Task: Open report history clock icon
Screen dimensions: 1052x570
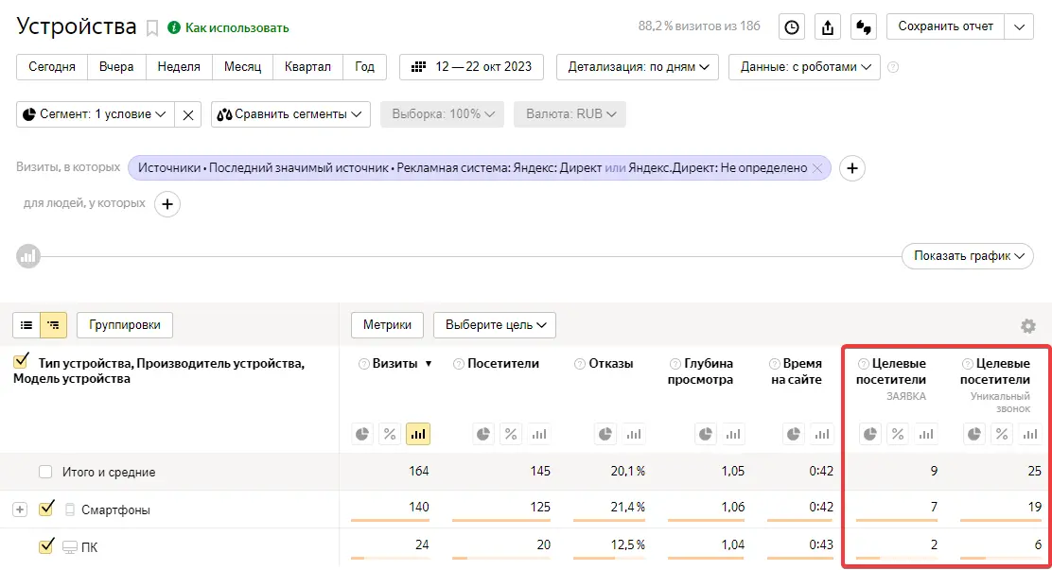Action: (792, 27)
